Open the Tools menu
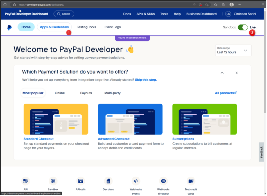267x196 pixels. click(164, 14)
